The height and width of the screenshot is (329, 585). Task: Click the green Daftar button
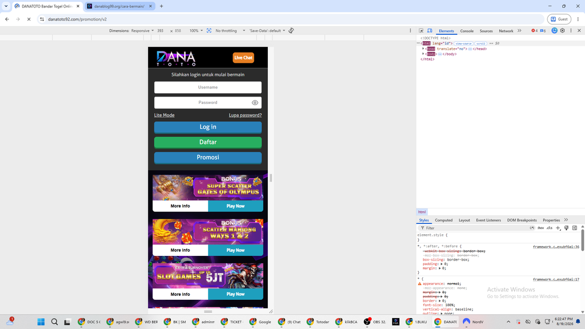click(208, 142)
